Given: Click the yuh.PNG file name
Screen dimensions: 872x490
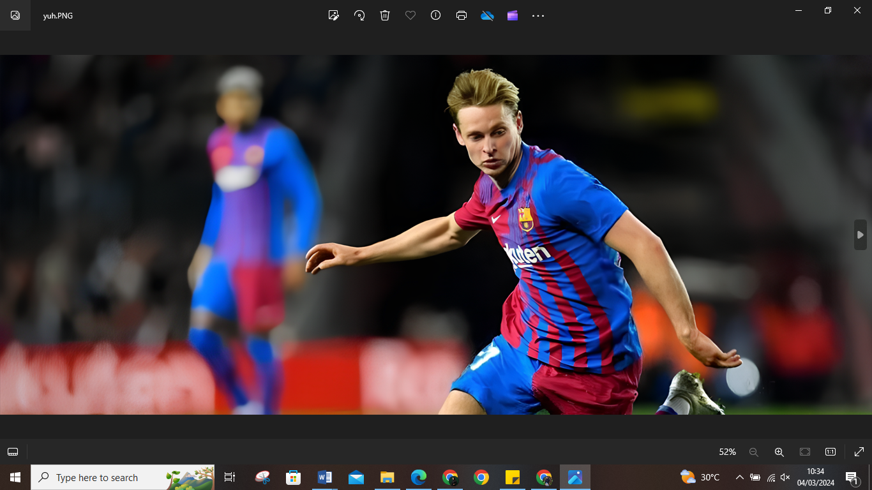Looking at the screenshot, I should pyautogui.click(x=58, y=15).
